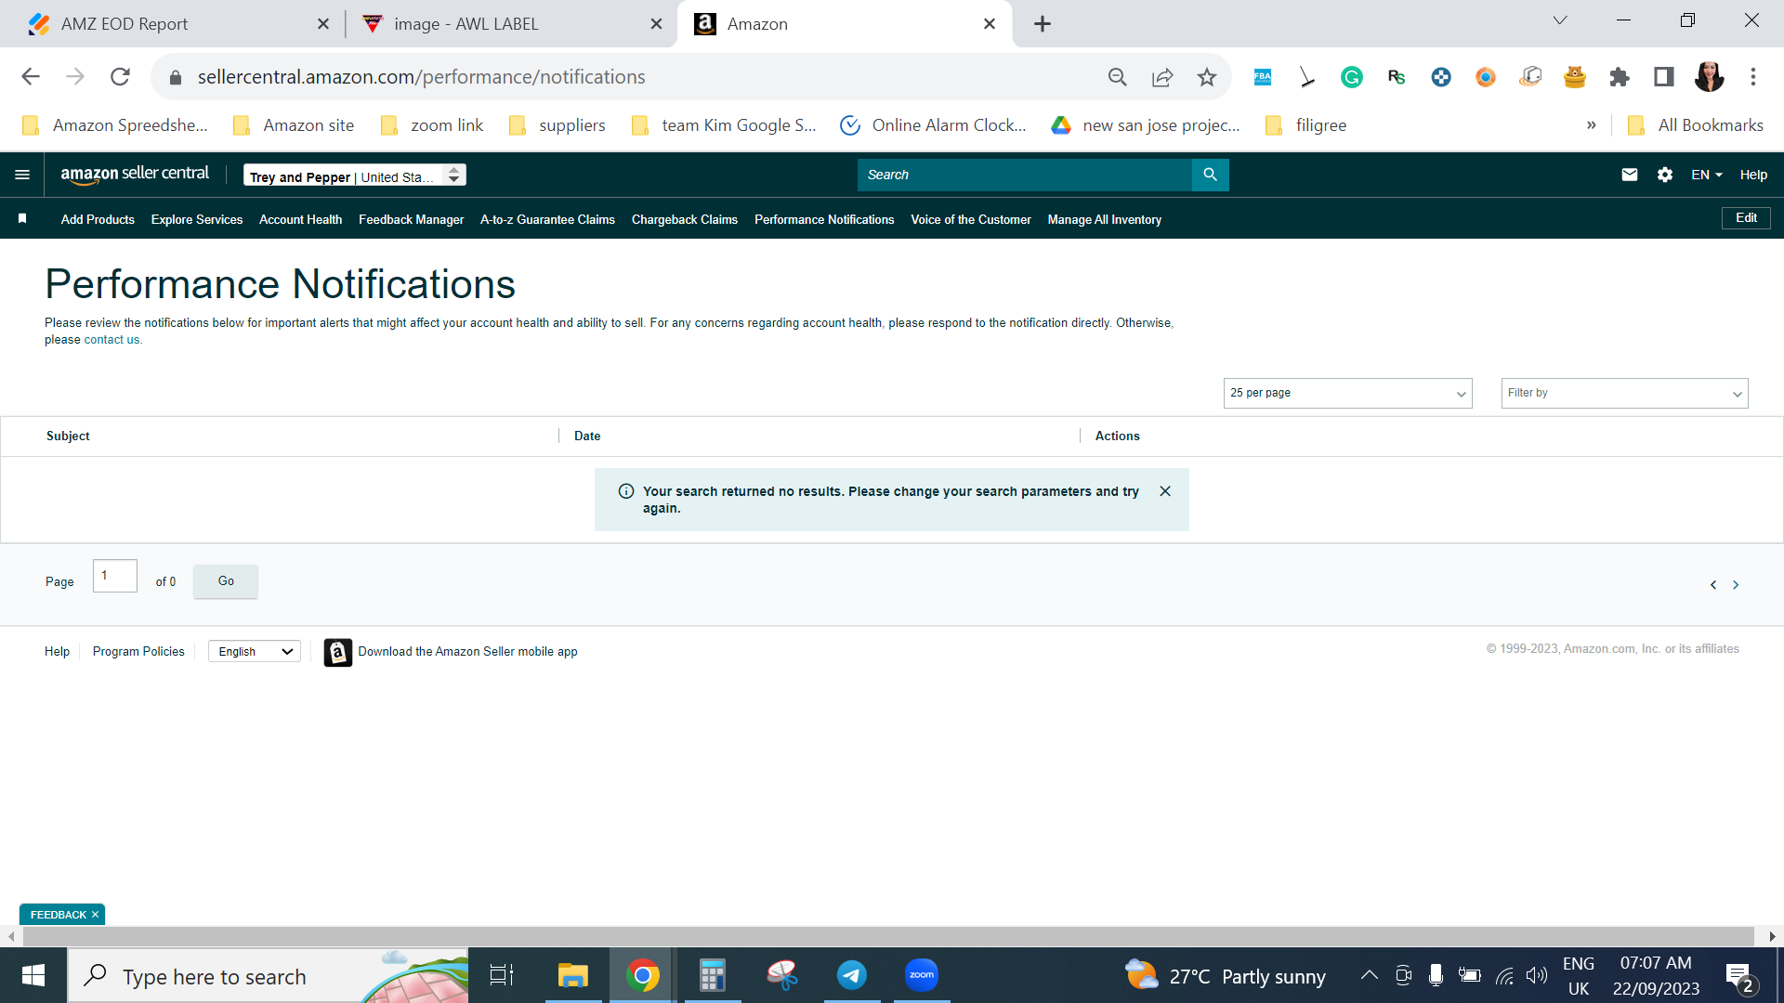Open footer Help link
This screenshot has height=1003, width=1784.
click(x=57, y=652)
